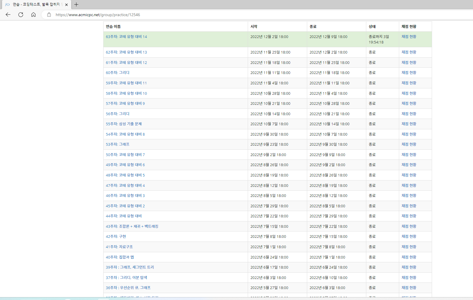
Task: Open the 63주차: 코테 유형 대비 14 practice
Action: [x=126, y=37]
